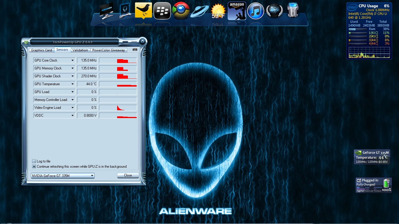Image resolution: width=399 pixels, height=224 pixels.
Task: Uncheck 'Continue refreshing this screen' checkbox
Action: (34, 167)
